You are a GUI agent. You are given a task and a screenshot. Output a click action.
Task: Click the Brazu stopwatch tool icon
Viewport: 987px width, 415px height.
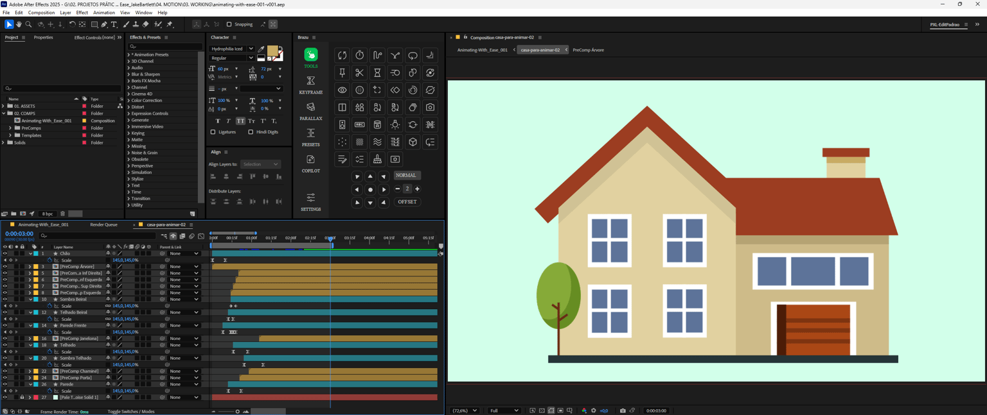click(x=360, y=55)
